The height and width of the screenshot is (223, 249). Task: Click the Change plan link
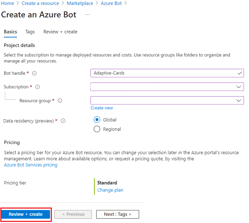coord(110,190)
